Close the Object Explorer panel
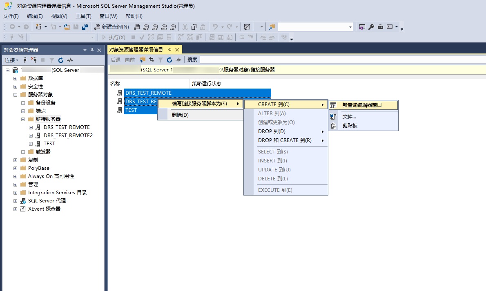Image resolution: width=486 pixels, height=291 pixels. [x=99, y=50]
